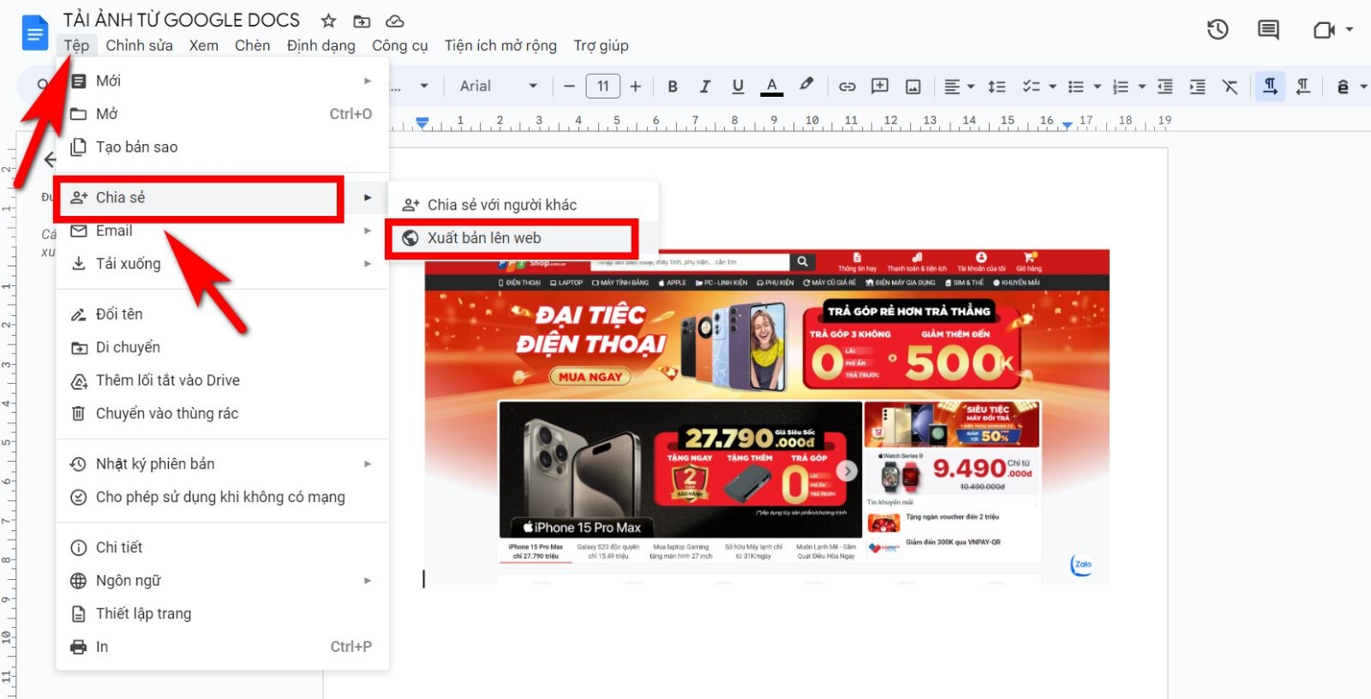Insert an image from the toolbar

913,86
